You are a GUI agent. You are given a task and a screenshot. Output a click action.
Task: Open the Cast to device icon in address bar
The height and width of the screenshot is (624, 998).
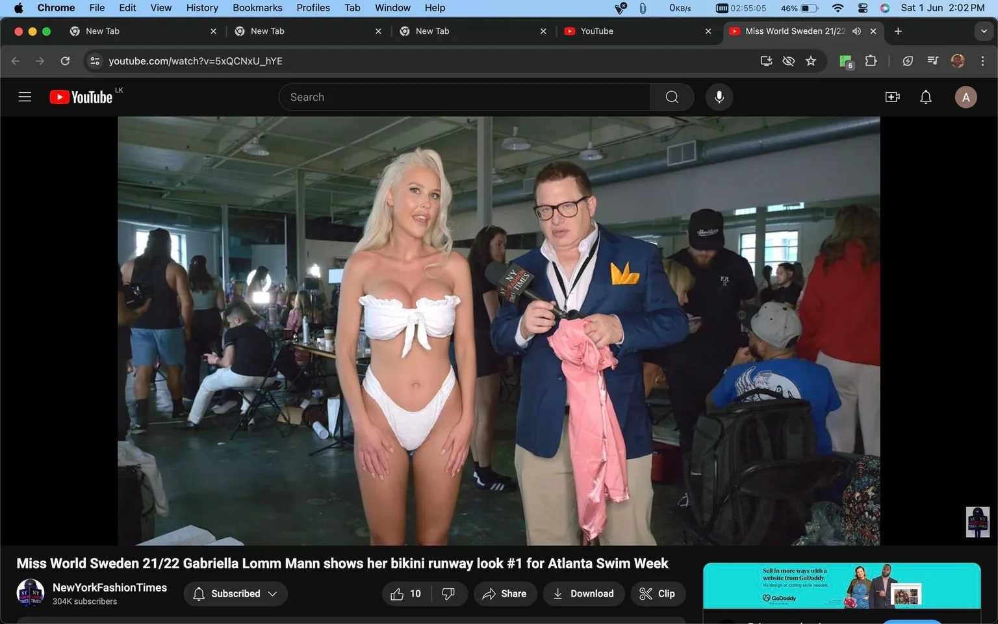coord(766,60)
